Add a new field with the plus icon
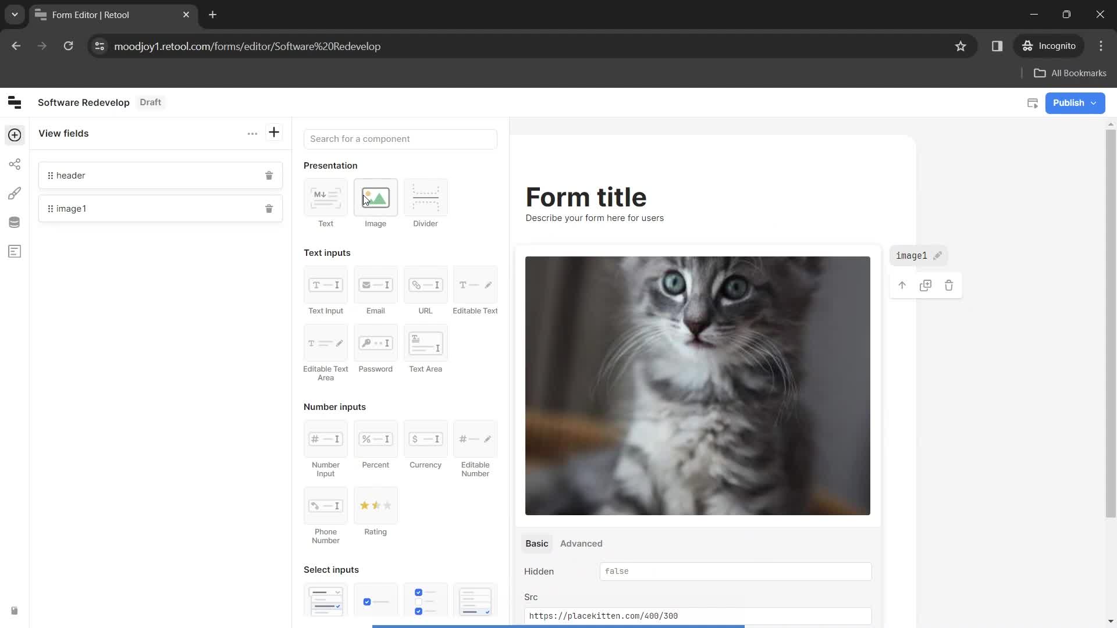1117x628 pixels. (274, 133)
